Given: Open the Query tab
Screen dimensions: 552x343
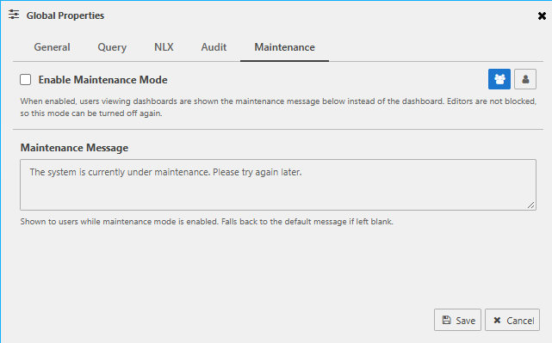Looking at the screenshot, I should (x=112, y=47).
